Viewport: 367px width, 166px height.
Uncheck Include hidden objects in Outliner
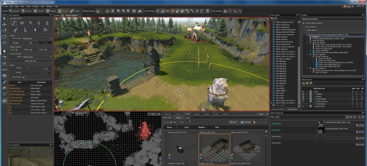[x=304, y=23]
